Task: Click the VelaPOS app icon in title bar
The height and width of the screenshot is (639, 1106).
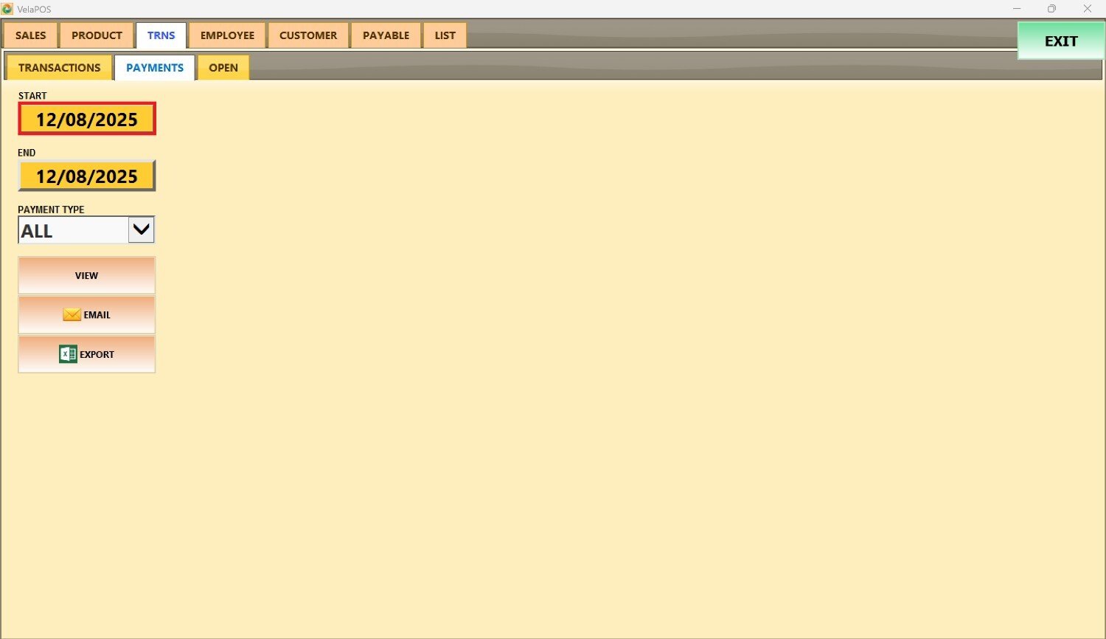Action: pyautogui.click(x=7, y=9)
